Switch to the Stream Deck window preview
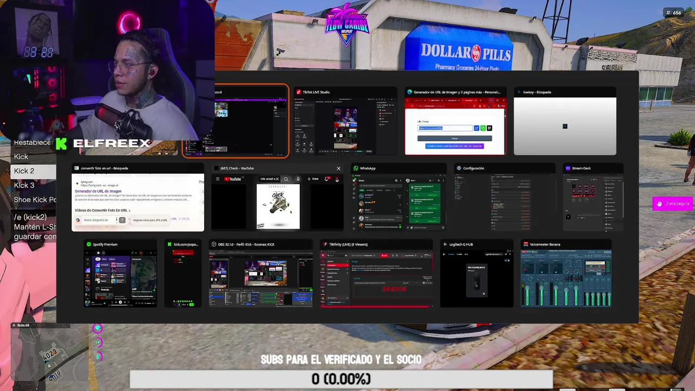This screenshot has height=391, width=695. 592,198
